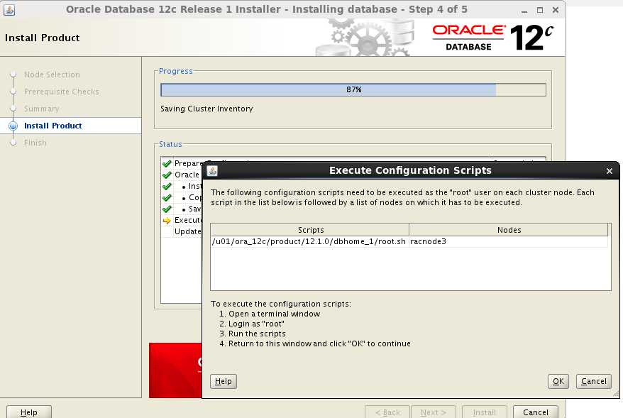Image resolution: width=623 pixels, height=418 pixels.
Task: Open Help from the scripts dialog
Action: [x=223, y=381]
